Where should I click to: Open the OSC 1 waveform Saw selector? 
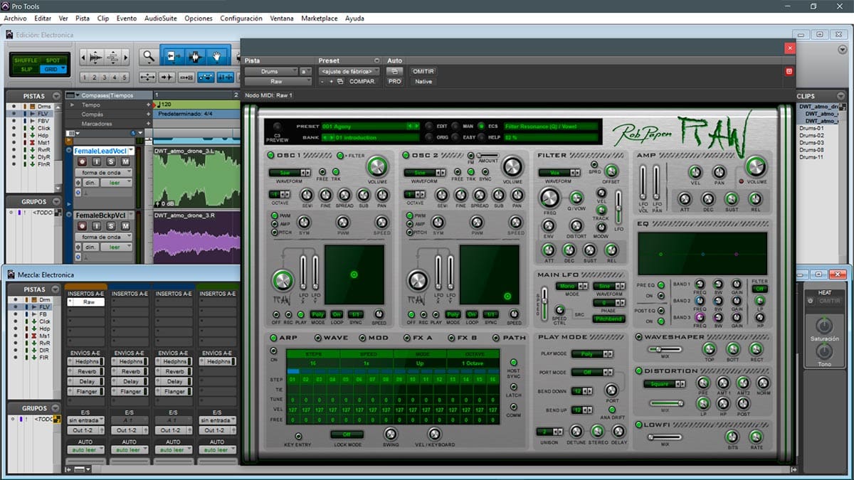pos(290,172)
